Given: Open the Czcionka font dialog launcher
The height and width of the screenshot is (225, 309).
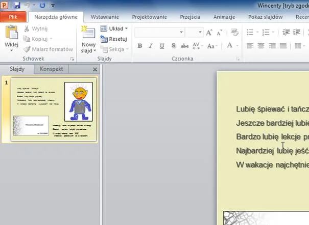Looking at the screenshot, I should coord(238,59).
